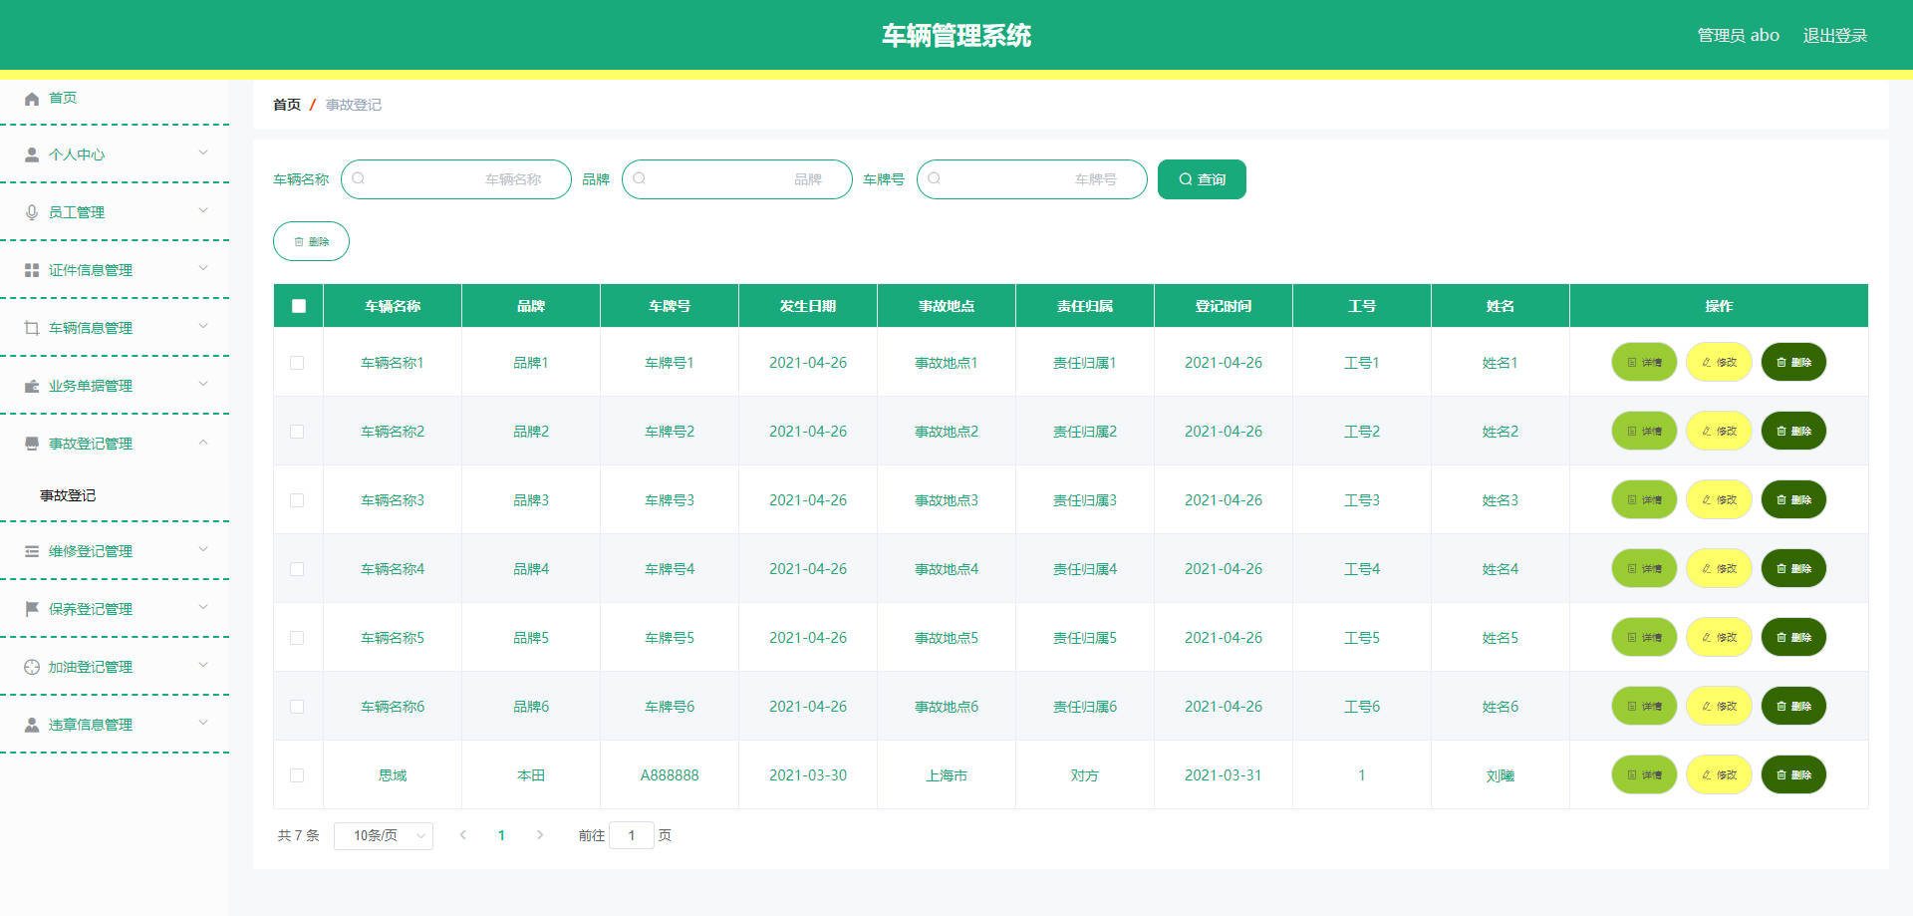
Task: Check the row checkbox for 车辆名称1
Action: click(297, 364)
